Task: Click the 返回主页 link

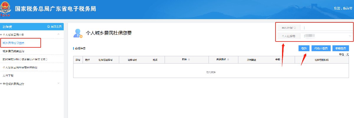Action: pos(56,27)
